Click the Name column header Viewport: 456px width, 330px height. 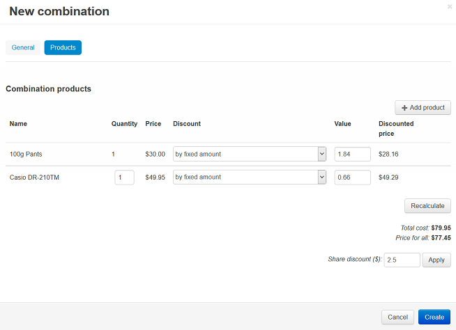coord(18,124)
